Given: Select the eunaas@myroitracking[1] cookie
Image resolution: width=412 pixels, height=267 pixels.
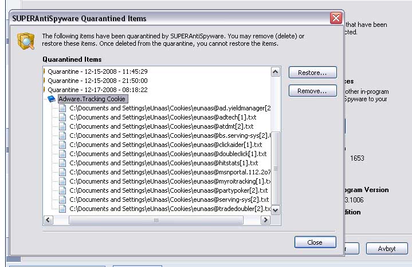Looking at the screenshot, I should point(170,181).
